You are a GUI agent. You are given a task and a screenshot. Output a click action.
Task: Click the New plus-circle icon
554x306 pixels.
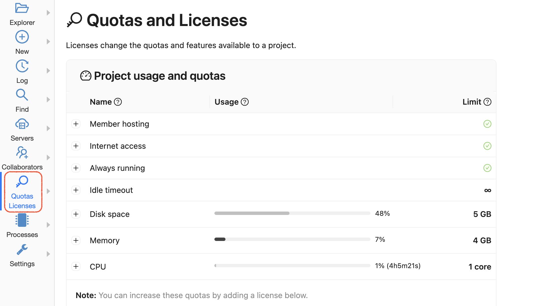22,37
